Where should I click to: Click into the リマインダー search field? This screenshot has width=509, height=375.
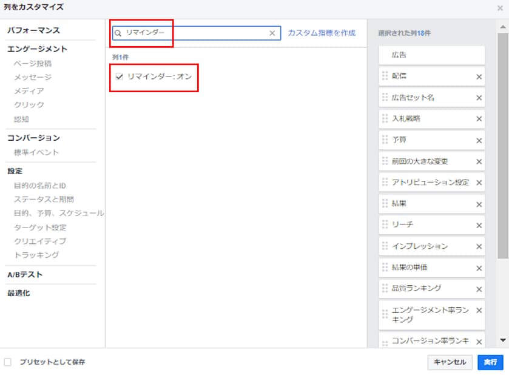pos(194,33)
